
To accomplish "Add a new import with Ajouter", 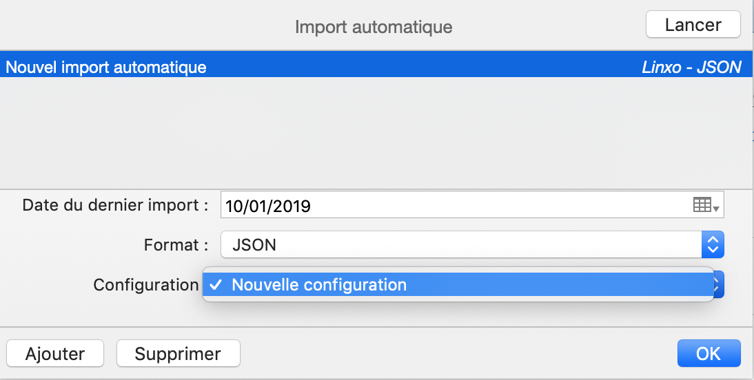I will 55,354.
